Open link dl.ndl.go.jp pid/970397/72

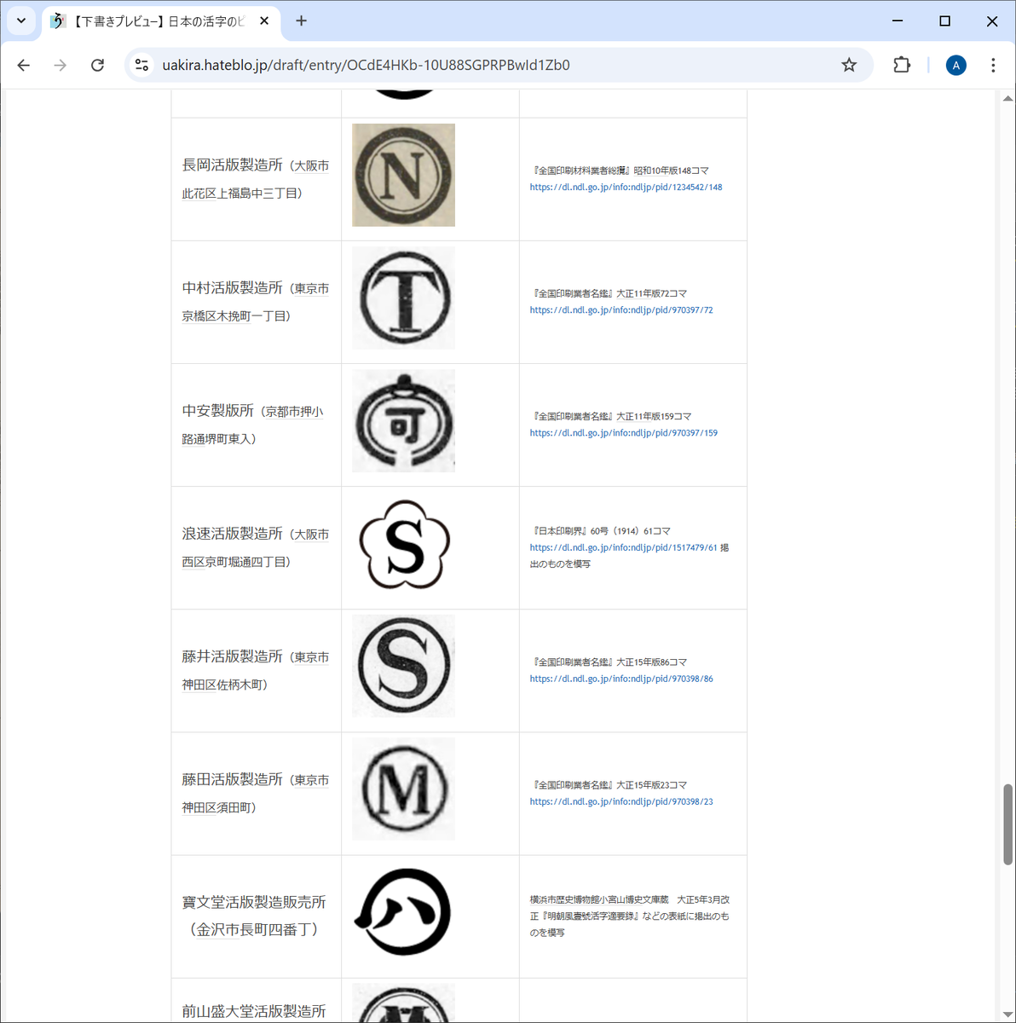[x=621, y=310]
